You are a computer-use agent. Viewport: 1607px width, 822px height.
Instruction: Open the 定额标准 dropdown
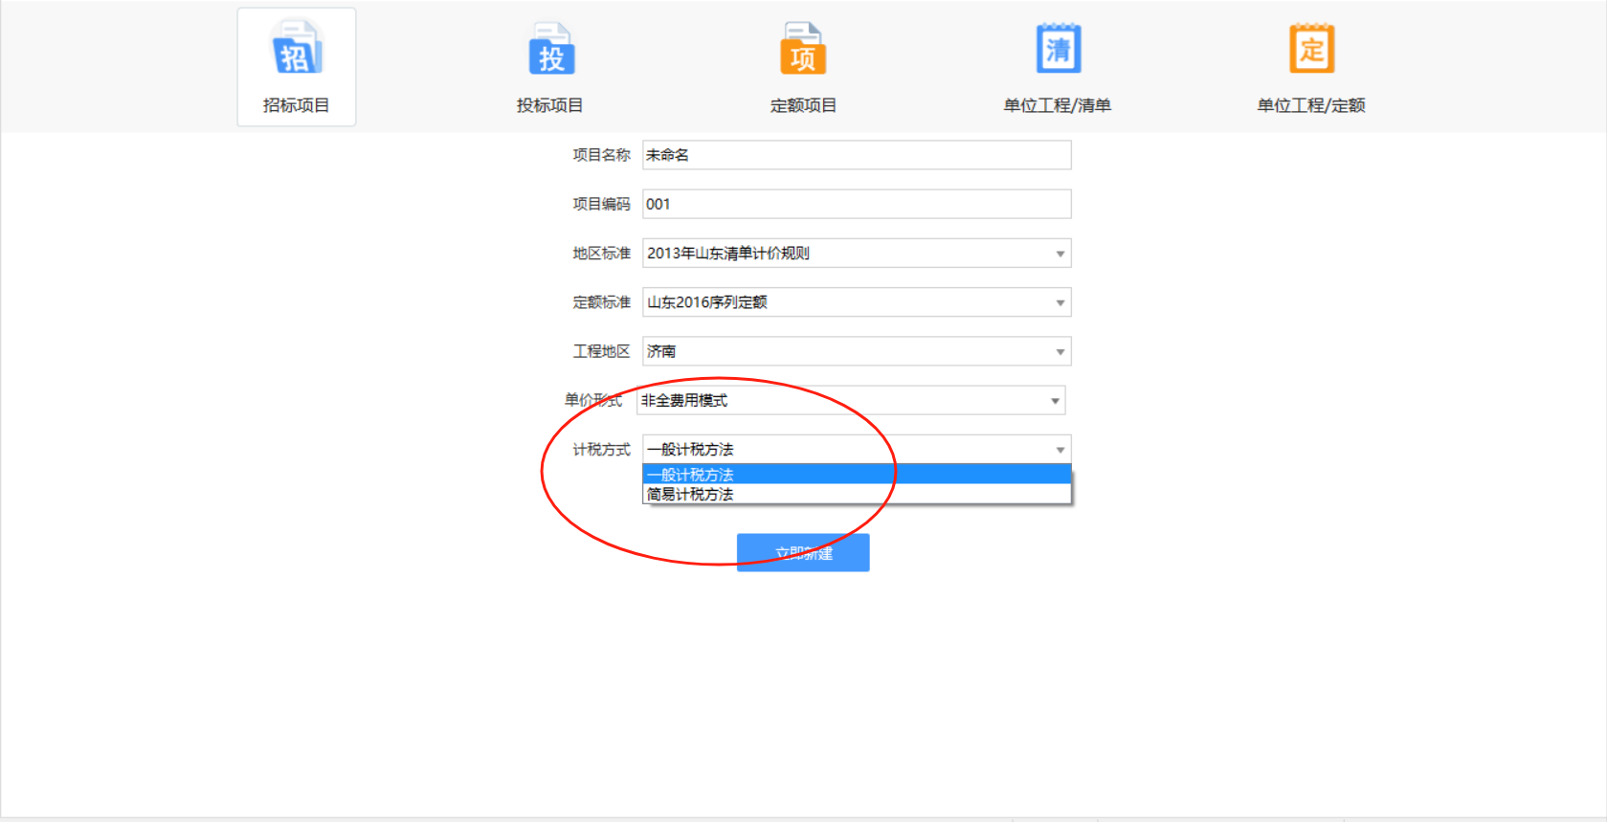click(857, 302)
